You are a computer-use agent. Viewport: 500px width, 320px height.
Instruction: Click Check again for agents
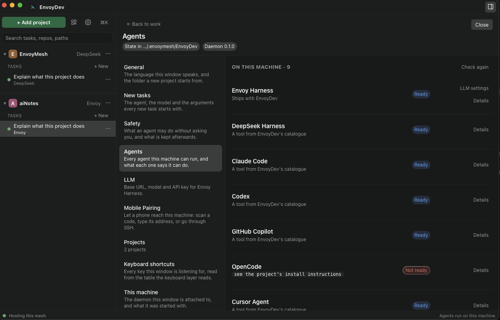(x=475, y=67)
